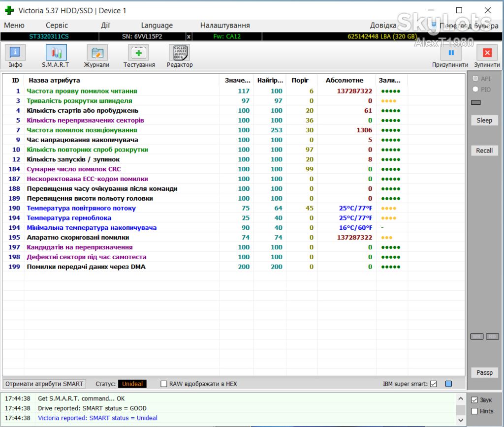The height and width of the screenshot is (427, 504).
Task: Select the Апаратно скориговані помилки attribute
Action: [234, 238]
